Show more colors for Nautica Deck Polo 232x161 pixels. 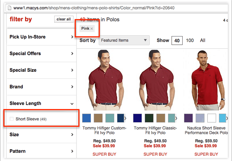[227, 118]
